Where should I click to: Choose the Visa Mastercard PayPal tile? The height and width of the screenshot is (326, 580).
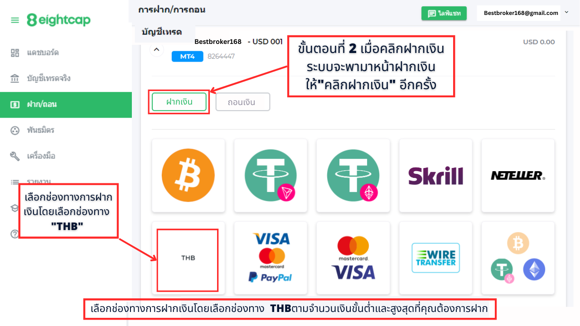point(271,258)
